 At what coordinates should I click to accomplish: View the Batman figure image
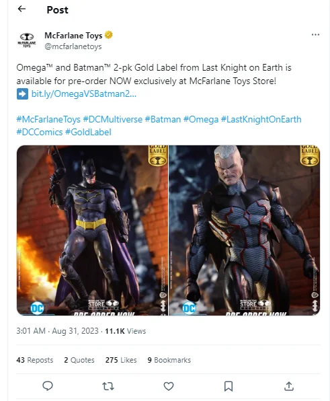pyautogui.click(x=92, y=230)
